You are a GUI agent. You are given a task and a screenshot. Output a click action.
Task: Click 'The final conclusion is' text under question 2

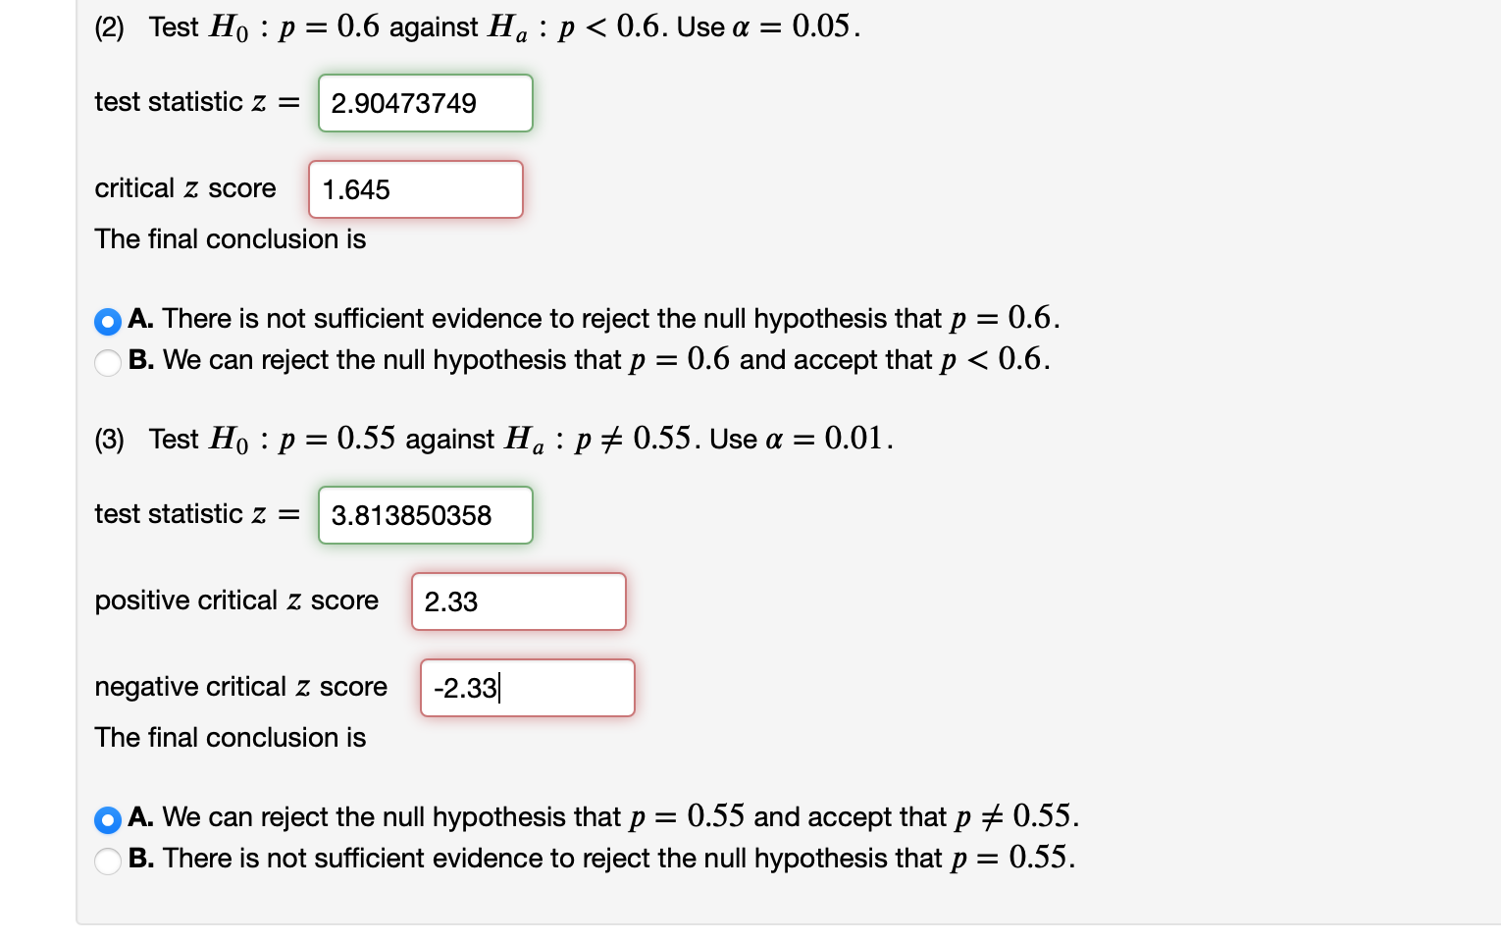tap(230, 239)
